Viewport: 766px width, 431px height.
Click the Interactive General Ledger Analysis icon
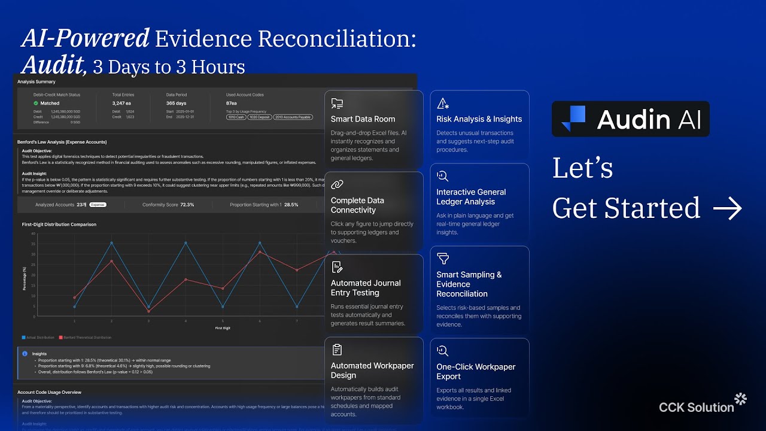click(x=443, y=176)
